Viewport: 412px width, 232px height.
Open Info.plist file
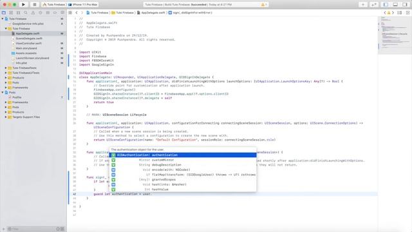pos(21,63)
